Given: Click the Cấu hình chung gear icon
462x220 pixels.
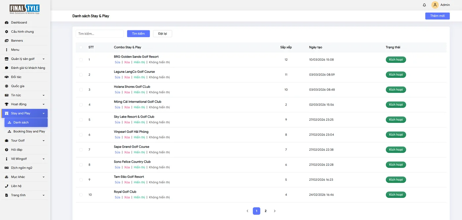Looking at the screenshot, I should [7, 32].
